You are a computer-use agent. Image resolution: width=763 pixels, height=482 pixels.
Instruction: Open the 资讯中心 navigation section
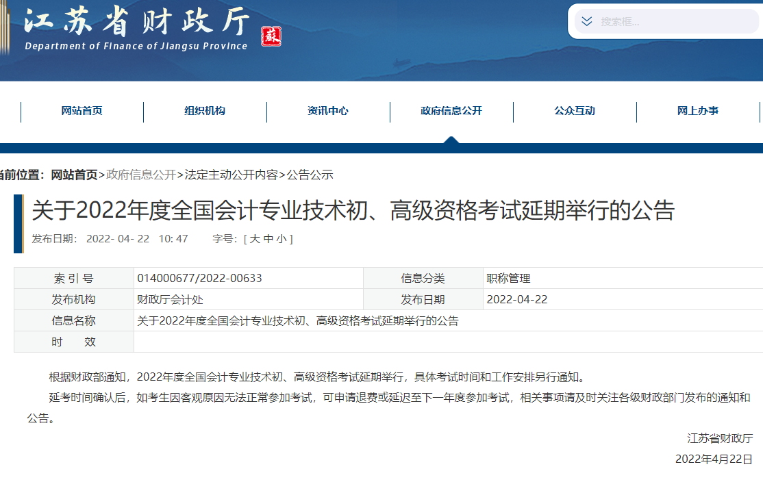click(x=328, y=111)
